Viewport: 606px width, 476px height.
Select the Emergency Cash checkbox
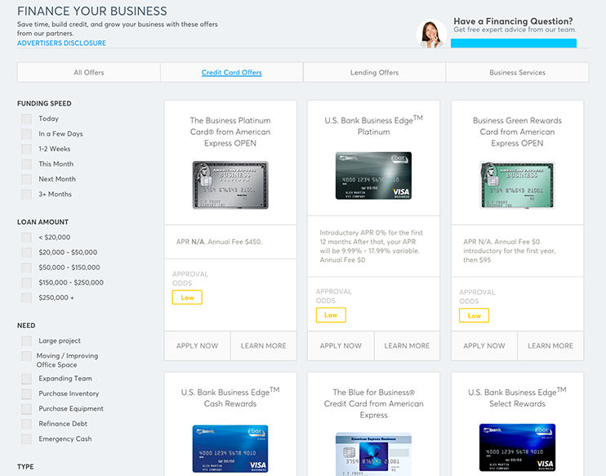[x=26, y=439]
